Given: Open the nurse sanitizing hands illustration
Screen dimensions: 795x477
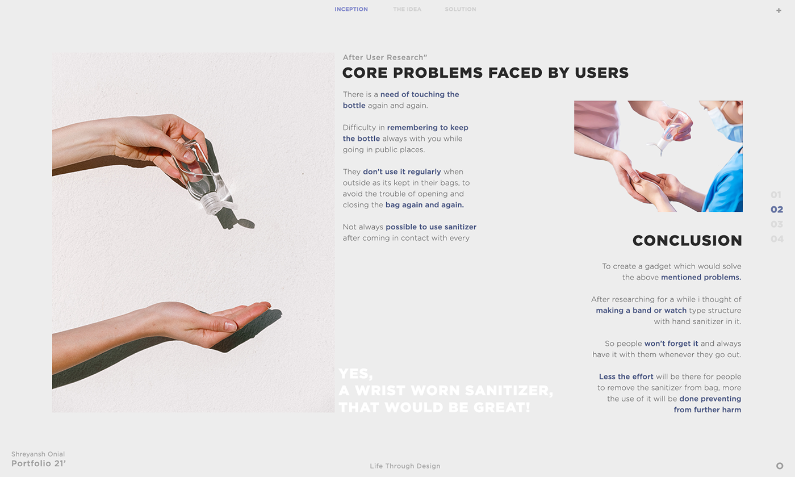Looking at the screenshot, I should 658,156.
